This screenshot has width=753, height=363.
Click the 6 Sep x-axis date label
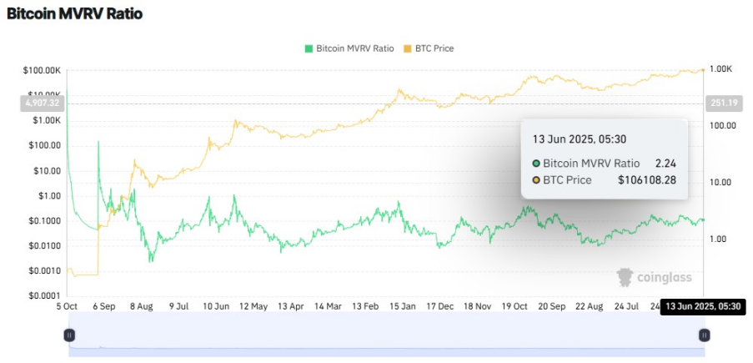click(x=103, y=306)
